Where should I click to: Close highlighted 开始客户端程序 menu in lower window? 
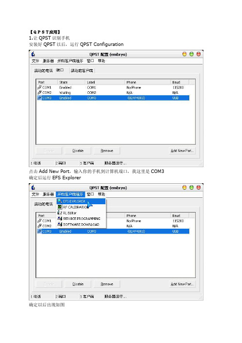tap(70, 194)
